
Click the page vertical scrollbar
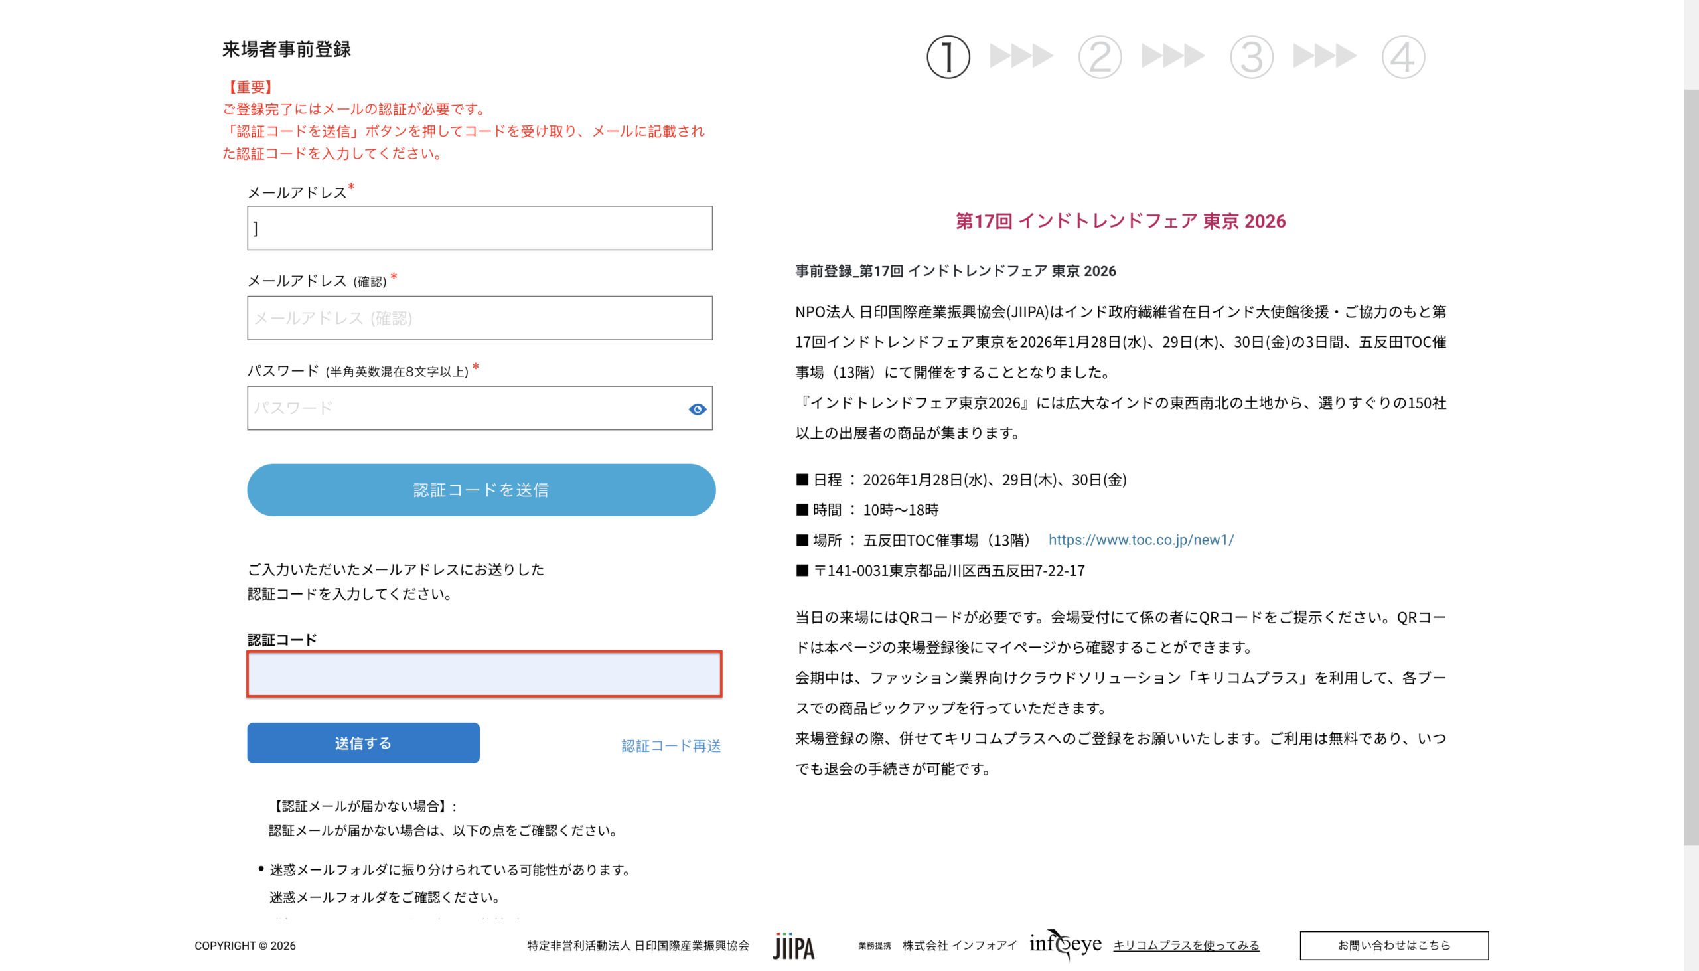(1690, 467)
